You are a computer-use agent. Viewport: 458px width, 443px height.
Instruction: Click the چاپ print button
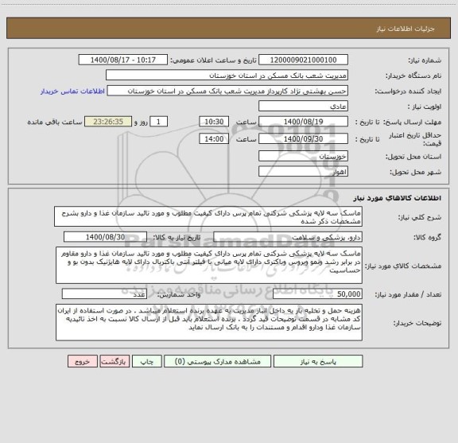pyautogui.click(x=146, y=361)
